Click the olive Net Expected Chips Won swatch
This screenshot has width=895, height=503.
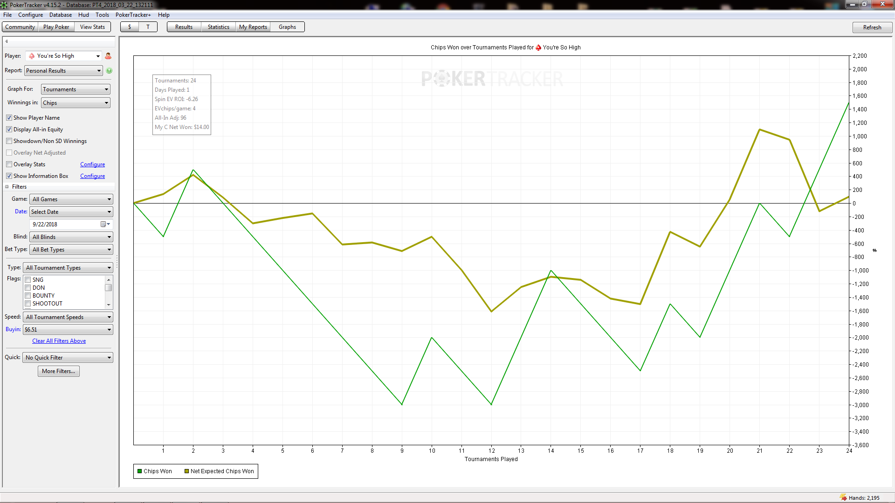186,471
